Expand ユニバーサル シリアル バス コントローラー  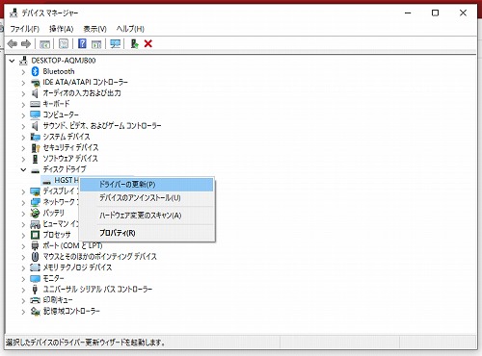coord(23,290)
